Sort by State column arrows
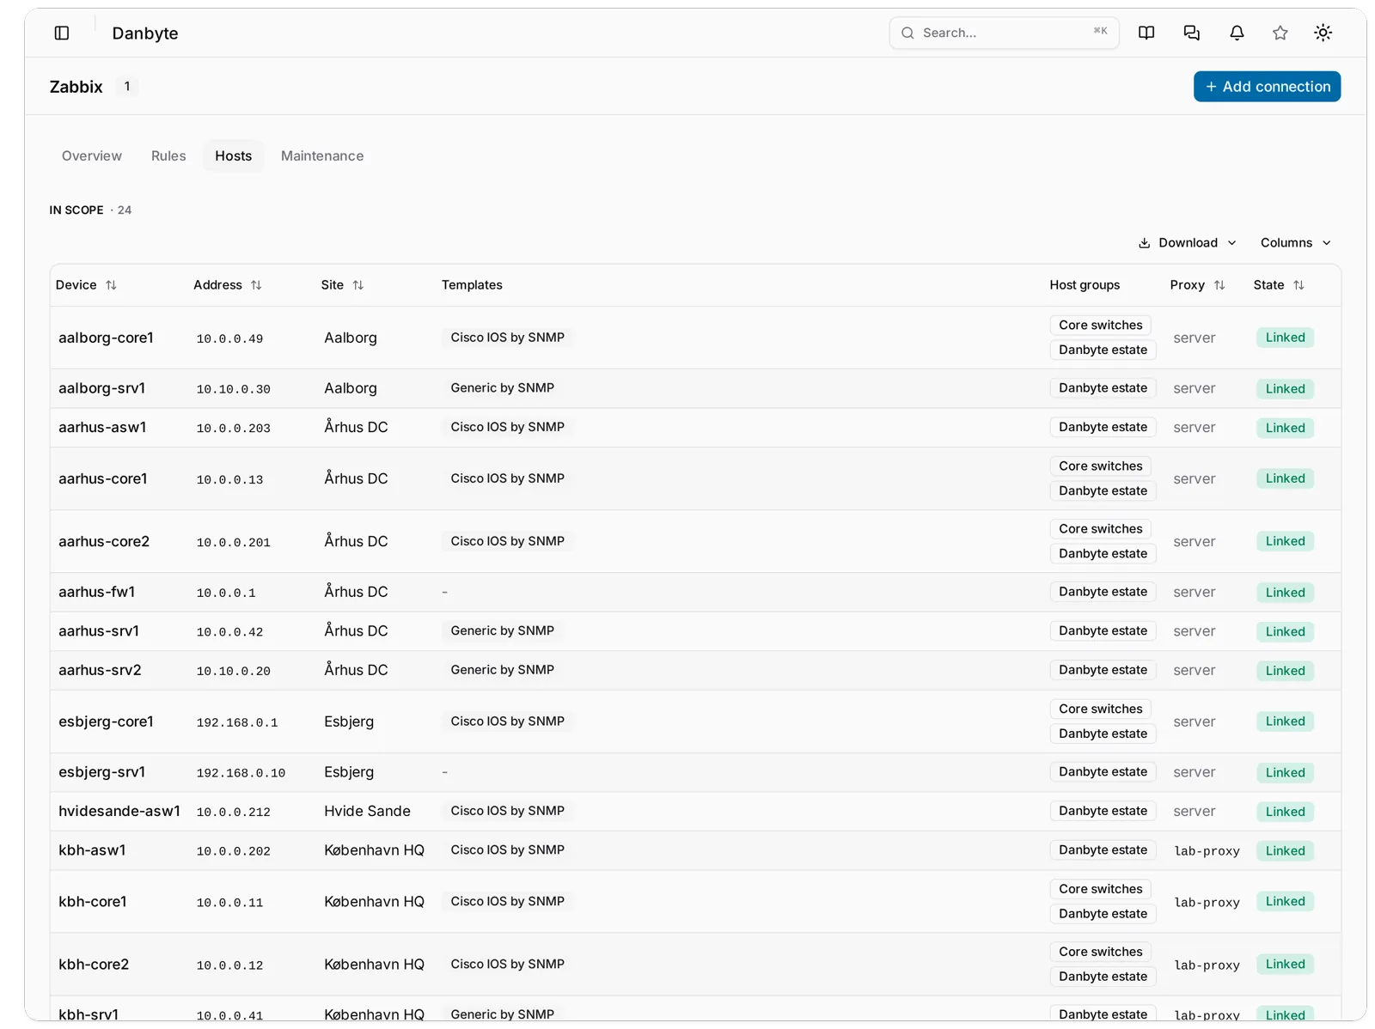 (x=1299, y=285)
